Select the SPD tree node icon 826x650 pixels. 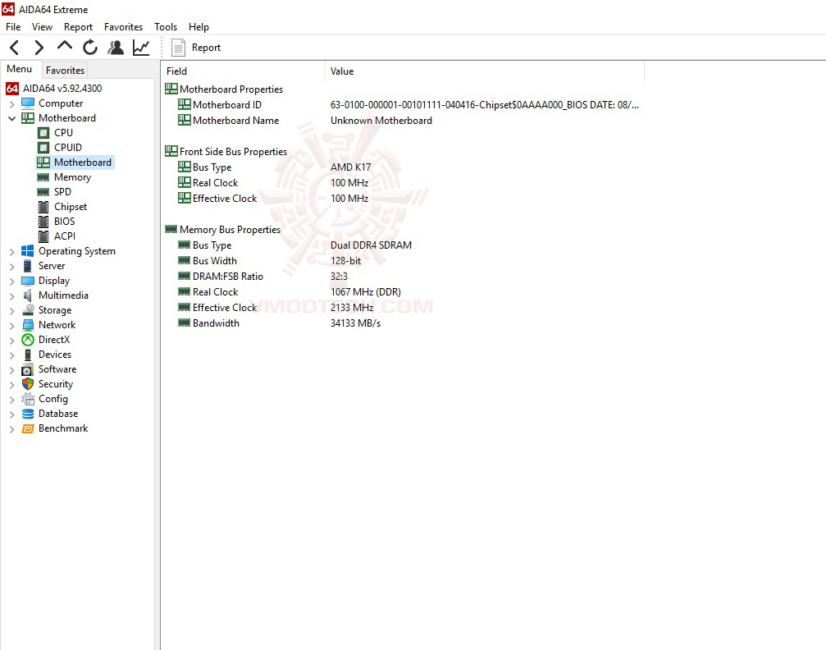pyautogui.click(x=43, y=192)
